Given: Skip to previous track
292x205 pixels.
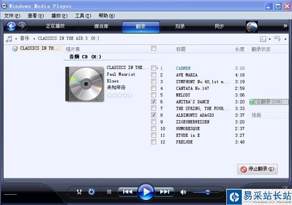Looking at the screenshot, I should coord(128,192).
